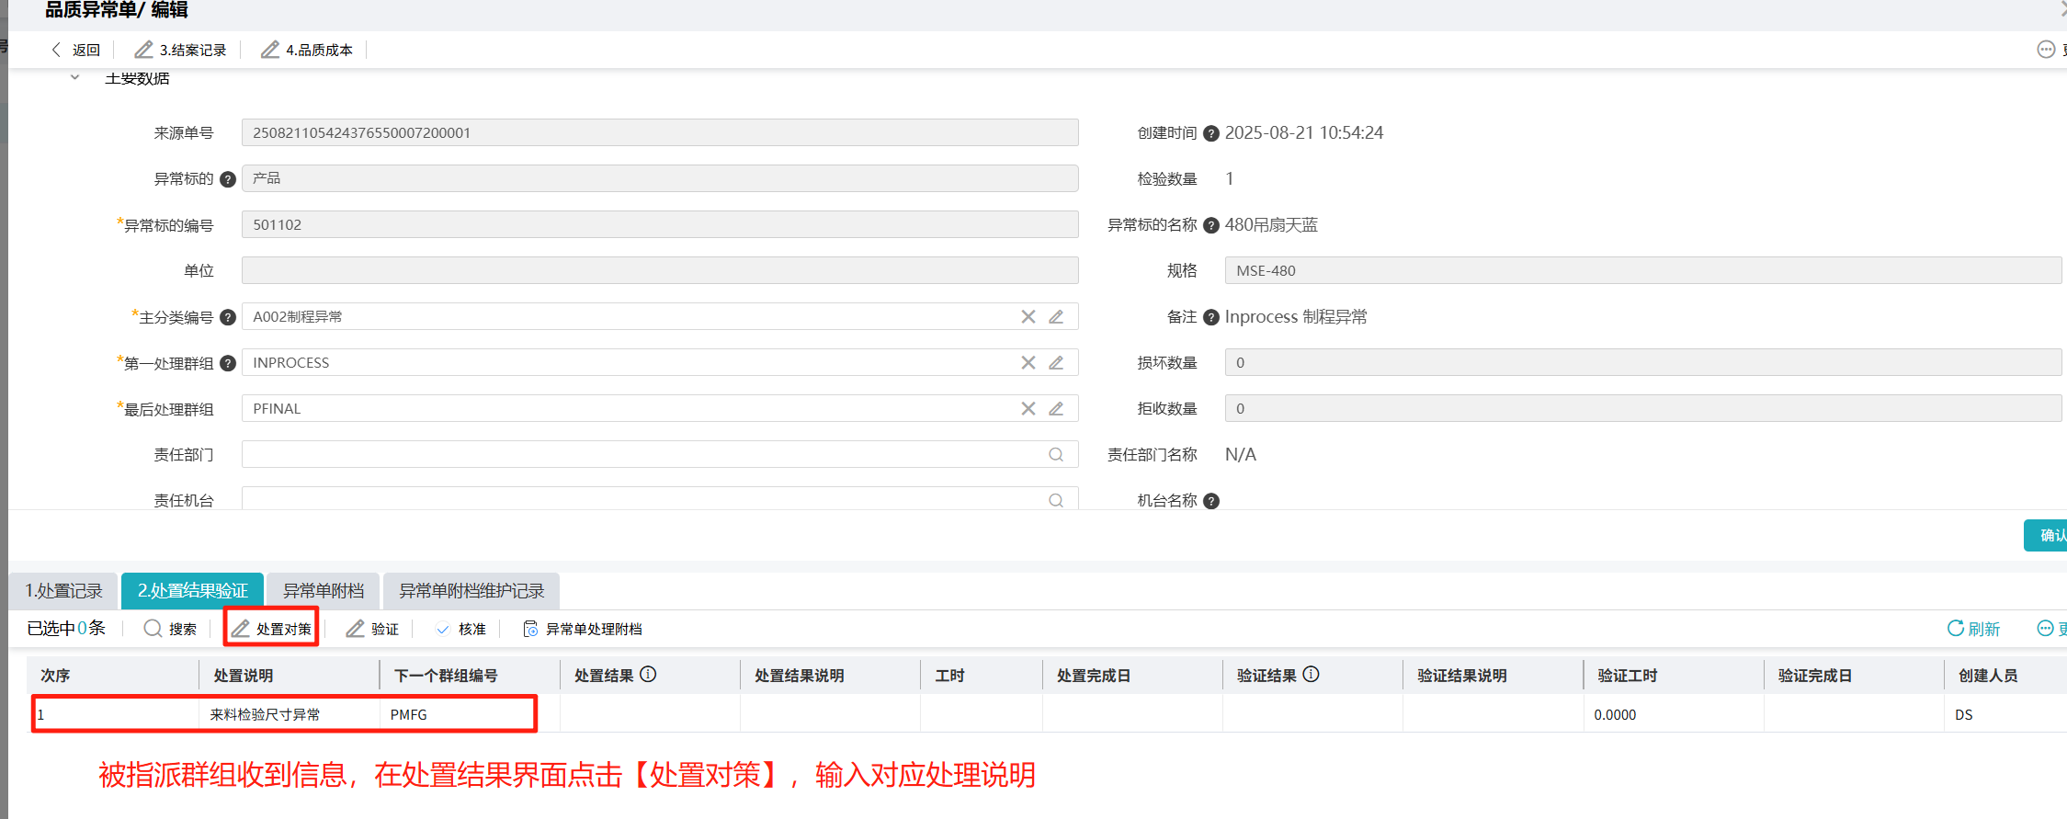The image size is (2067, 819).
Task: Click the 确认 confirm button
Action: pos(2048,535)
